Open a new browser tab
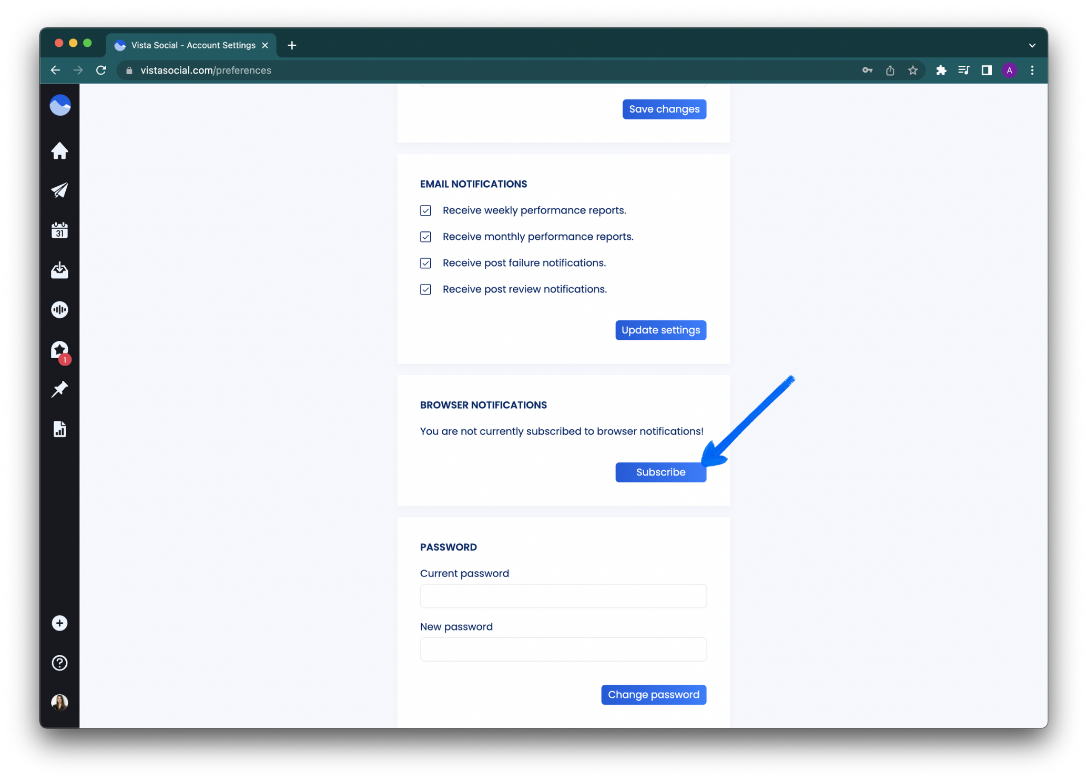The height and width of the screenshot is (781, 1087). pyautogui.click(x=292, y=45)
